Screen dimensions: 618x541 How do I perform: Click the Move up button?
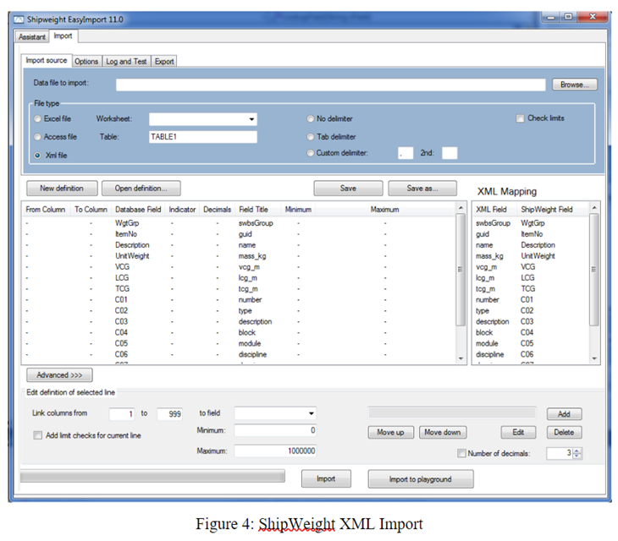[x=389, y=432]
